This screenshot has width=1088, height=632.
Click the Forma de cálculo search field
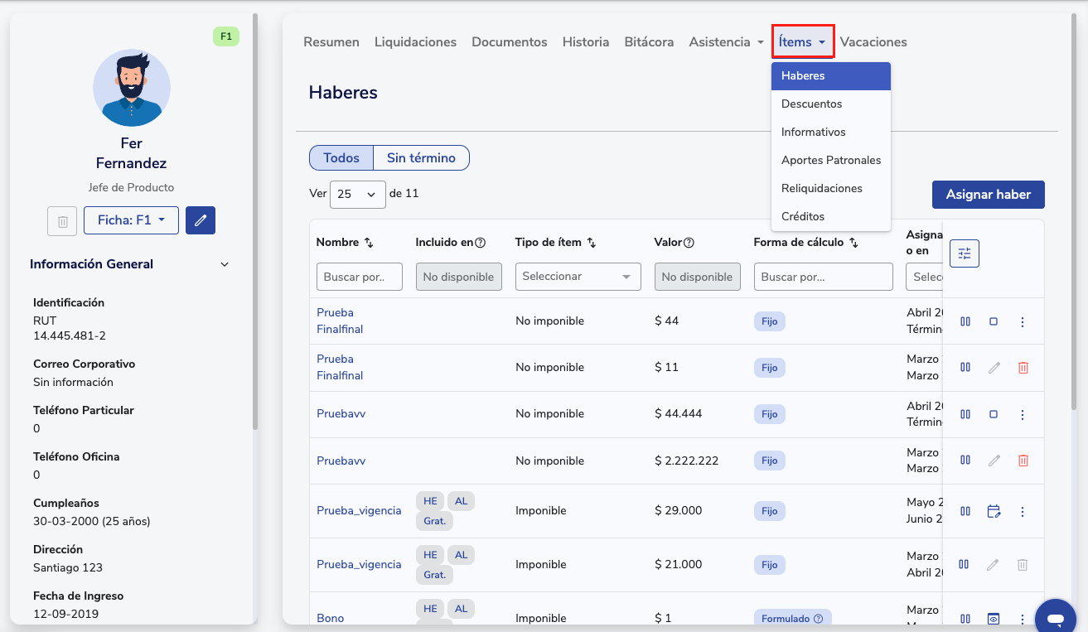coord(823,277)
